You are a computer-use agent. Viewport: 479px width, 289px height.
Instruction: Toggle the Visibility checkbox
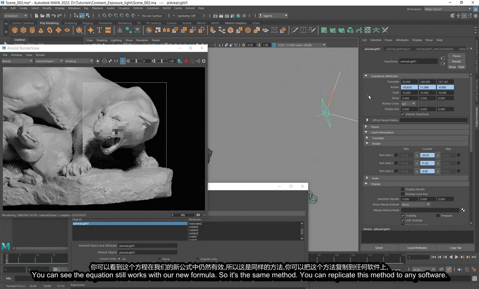tap(403, 215)
